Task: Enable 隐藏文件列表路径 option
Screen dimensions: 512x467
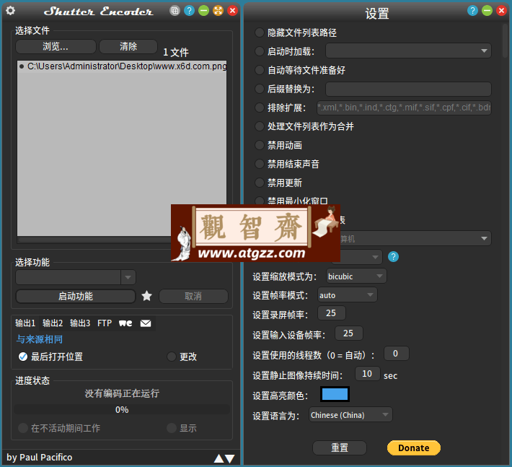Action: pyautogui.click(x=260, y=32)
